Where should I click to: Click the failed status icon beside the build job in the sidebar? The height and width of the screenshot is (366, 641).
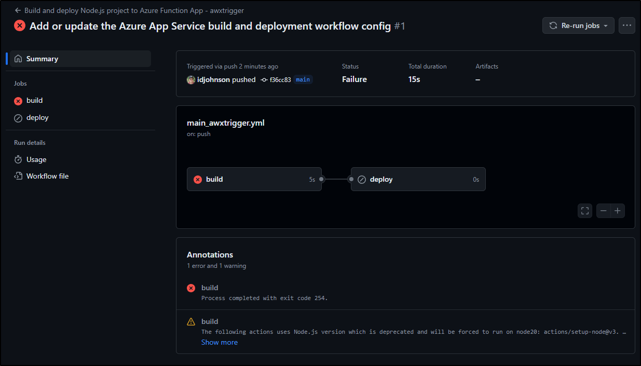[x=18, y=101]
